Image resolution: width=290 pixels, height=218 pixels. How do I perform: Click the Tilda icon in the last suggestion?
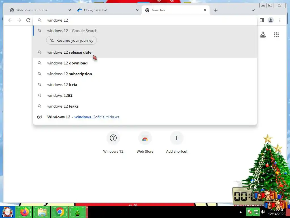40,117
